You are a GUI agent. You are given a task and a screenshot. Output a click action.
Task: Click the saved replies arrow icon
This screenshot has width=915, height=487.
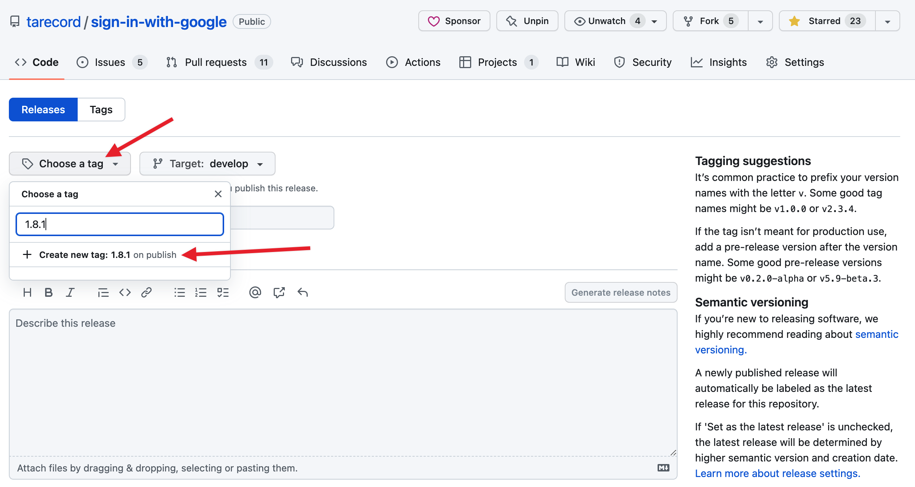[303, 293]
